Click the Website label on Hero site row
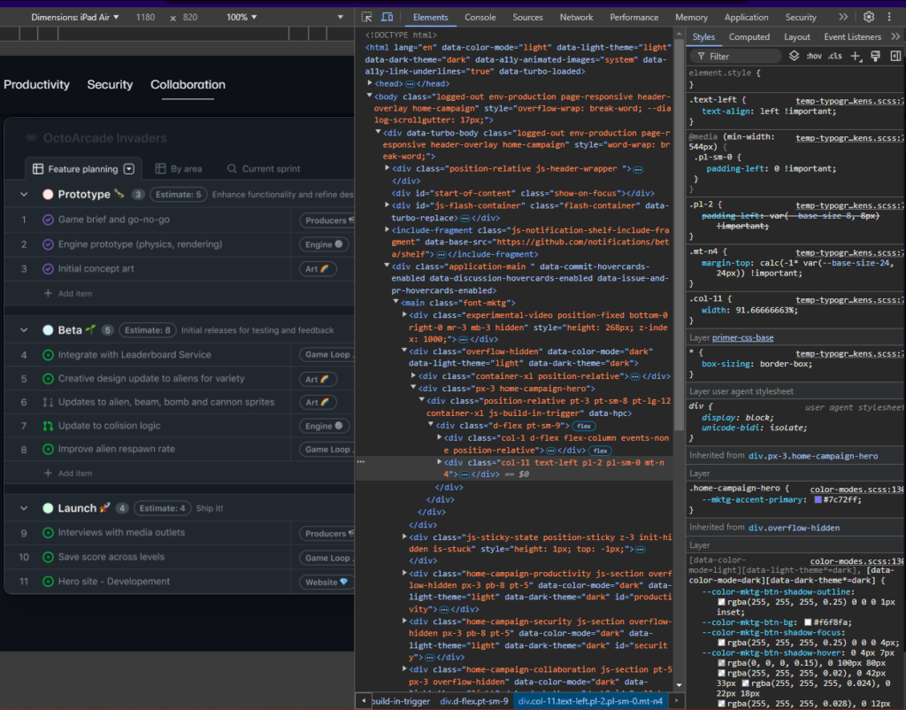The width and height of the screenshot is (906, 710). click(x=326, y=583)
